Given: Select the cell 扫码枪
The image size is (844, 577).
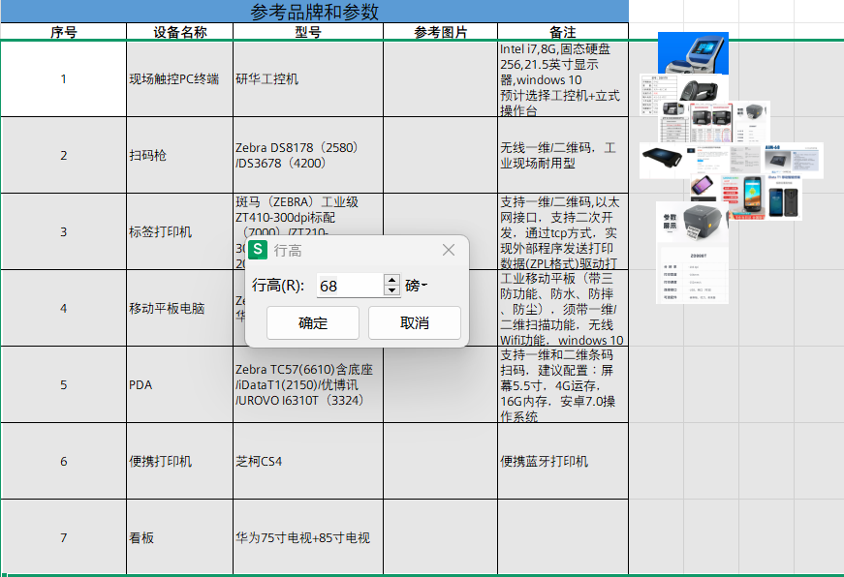Looking at the screenshot, I should click(180, 156).
